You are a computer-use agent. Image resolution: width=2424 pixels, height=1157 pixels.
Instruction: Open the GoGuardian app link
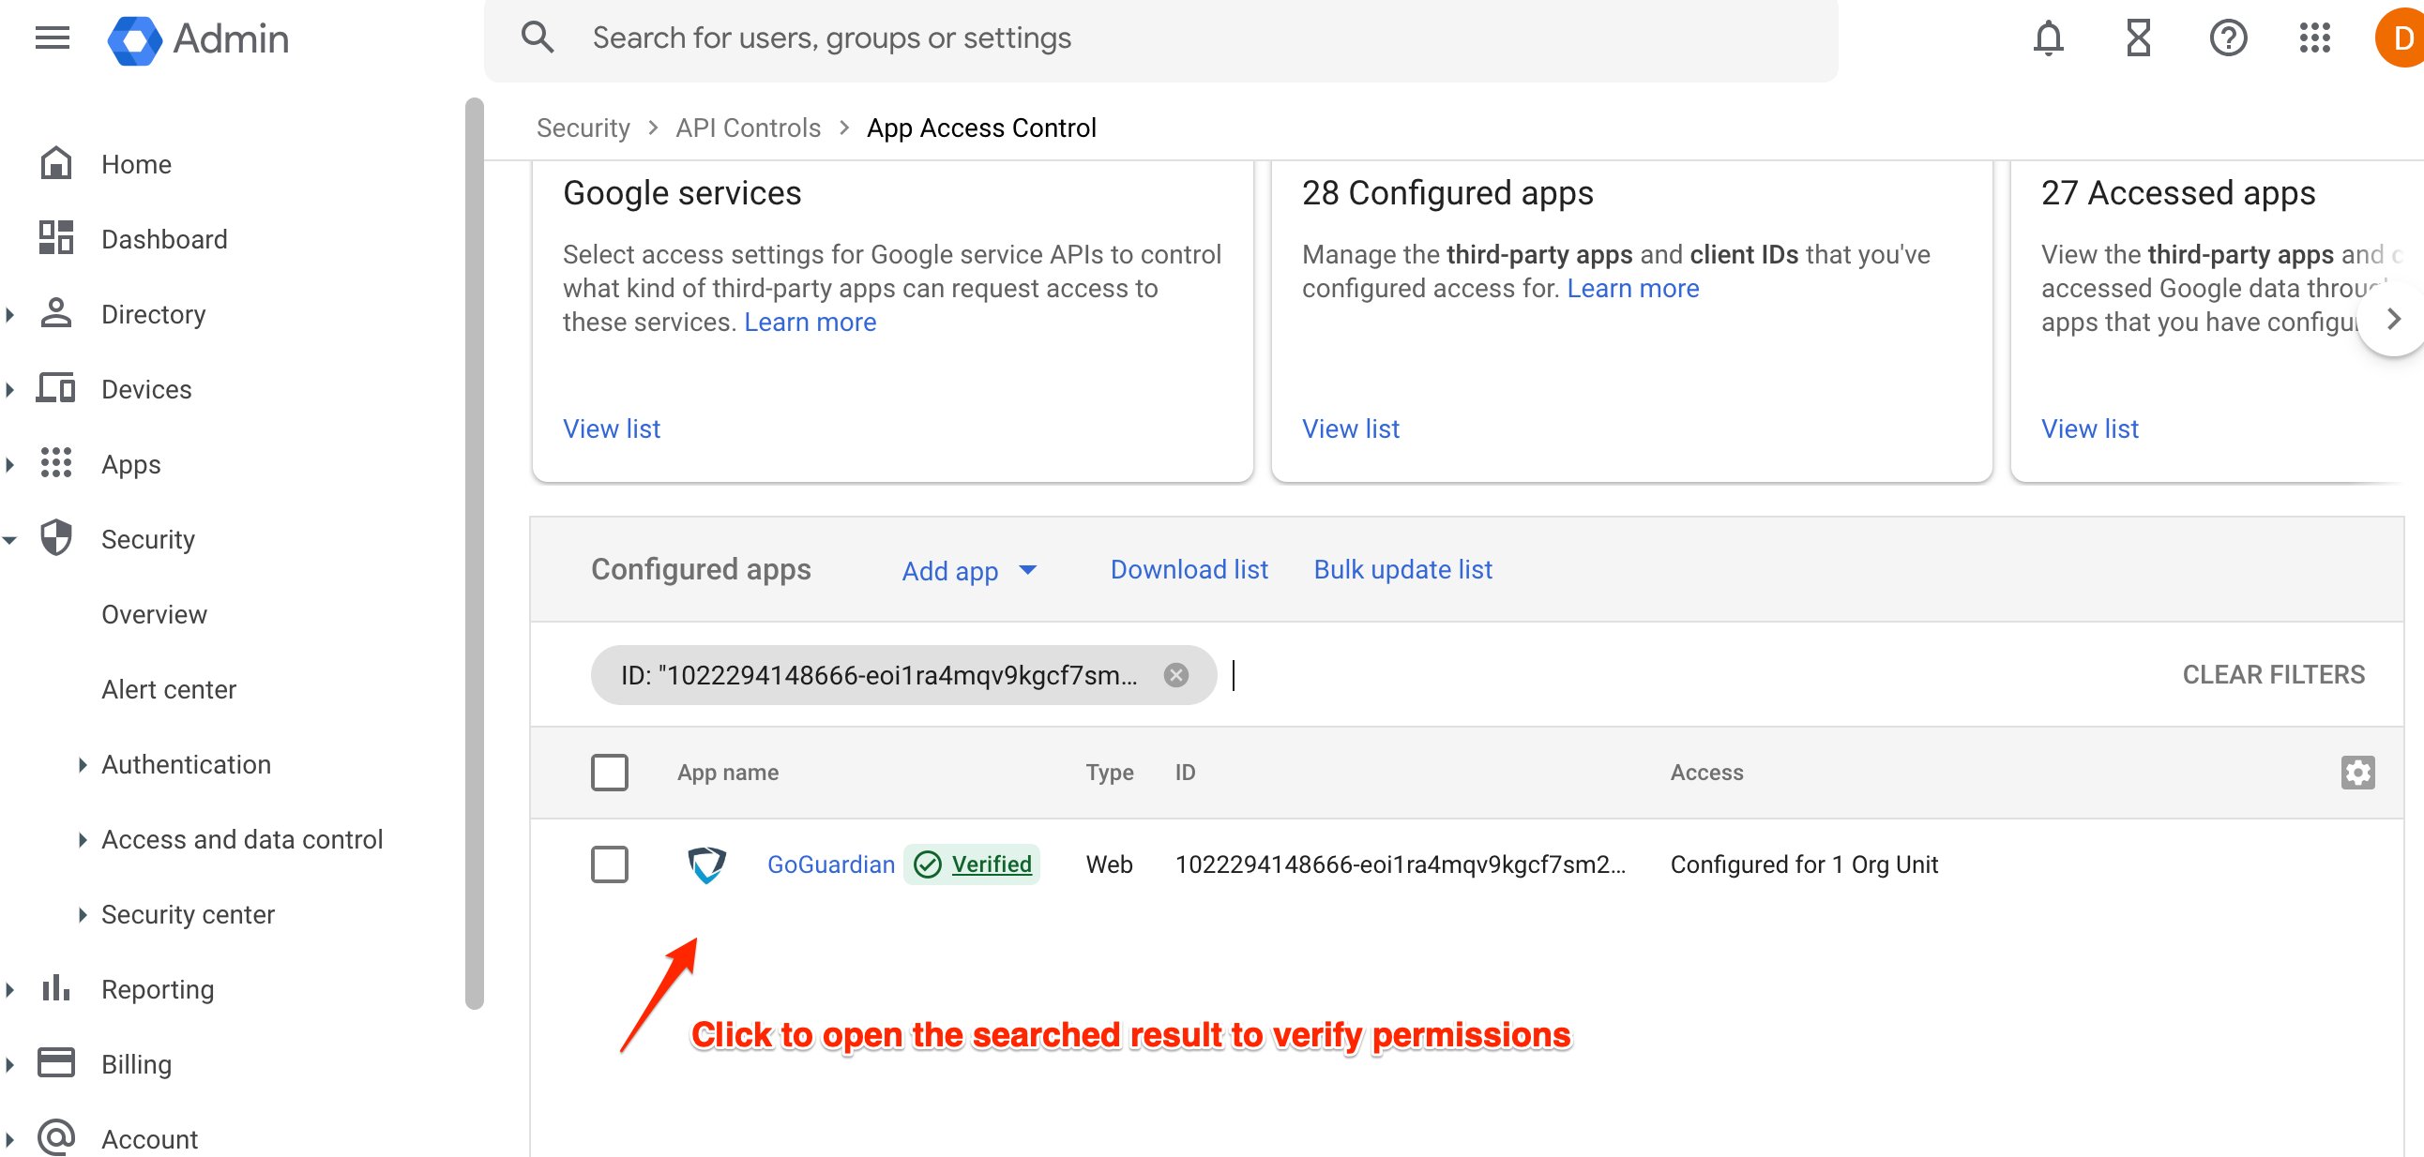[831, 864]
